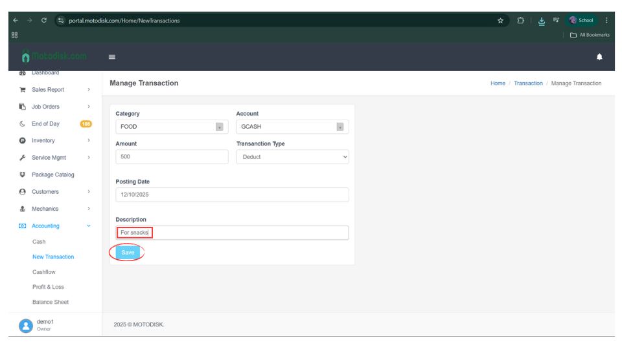Open the Cashflow submenu item
Screen dimensions: 622x349
coord(44,272)
